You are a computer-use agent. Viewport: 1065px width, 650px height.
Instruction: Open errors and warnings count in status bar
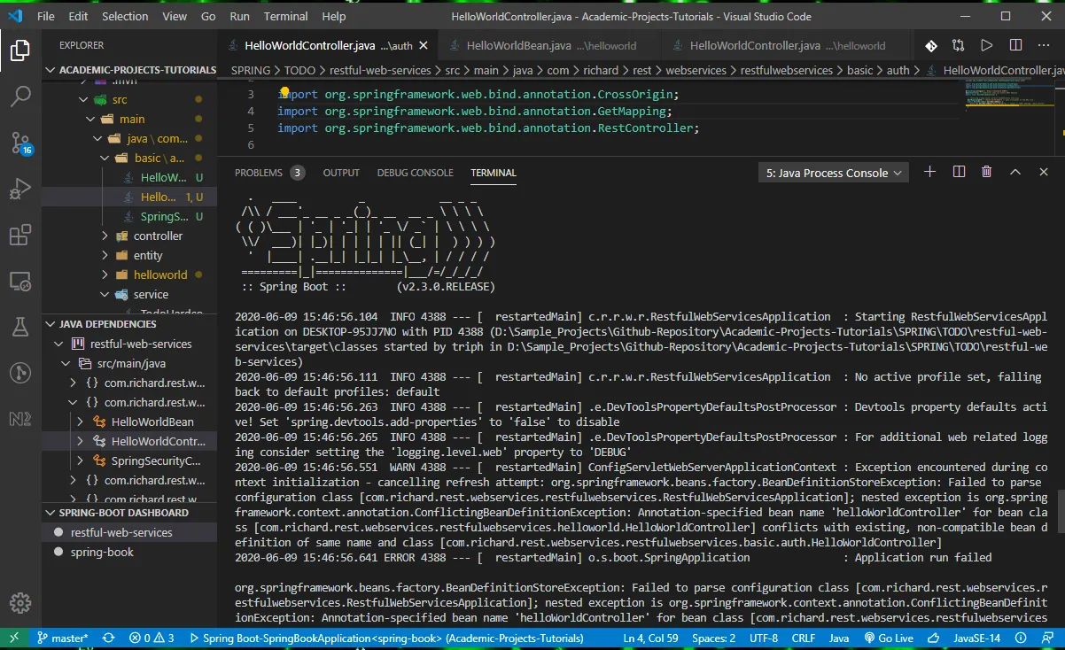152,638
